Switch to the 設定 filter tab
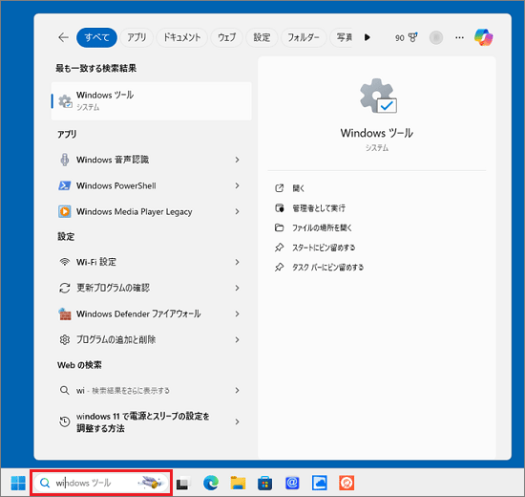The image size is (525, 497). [x=262, y=37]
